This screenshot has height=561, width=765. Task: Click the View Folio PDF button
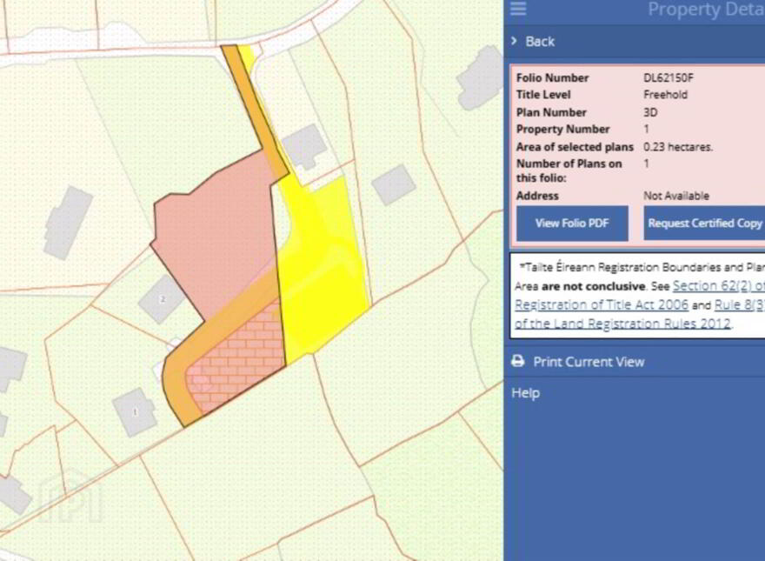572,224
